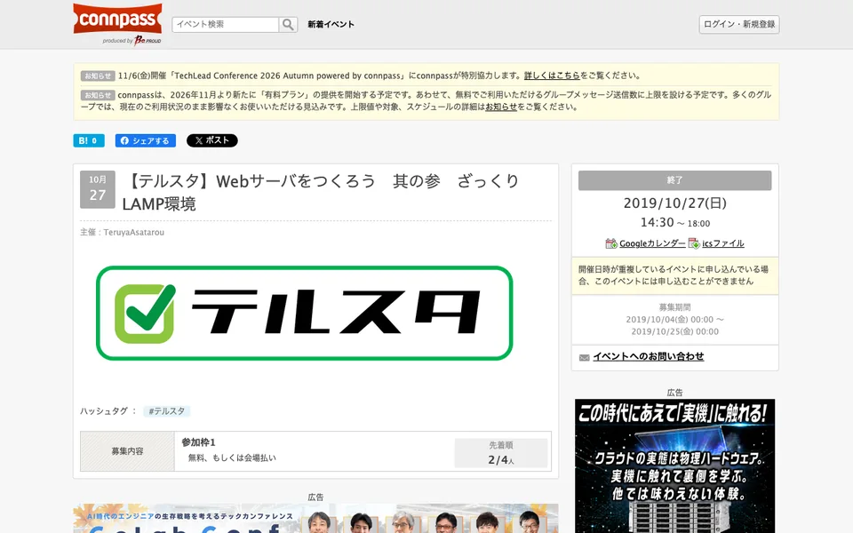The image size is (853, 533).
Task: Click the 先着順 label
Action: [500, 445]
